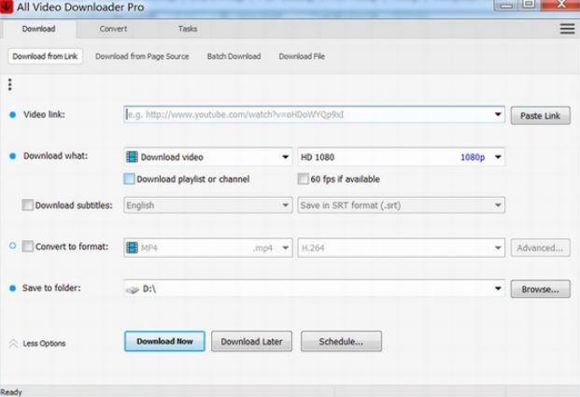Click the three vertical dots options icon
This screenshot has height=397, width=580.
coord(10,85)
